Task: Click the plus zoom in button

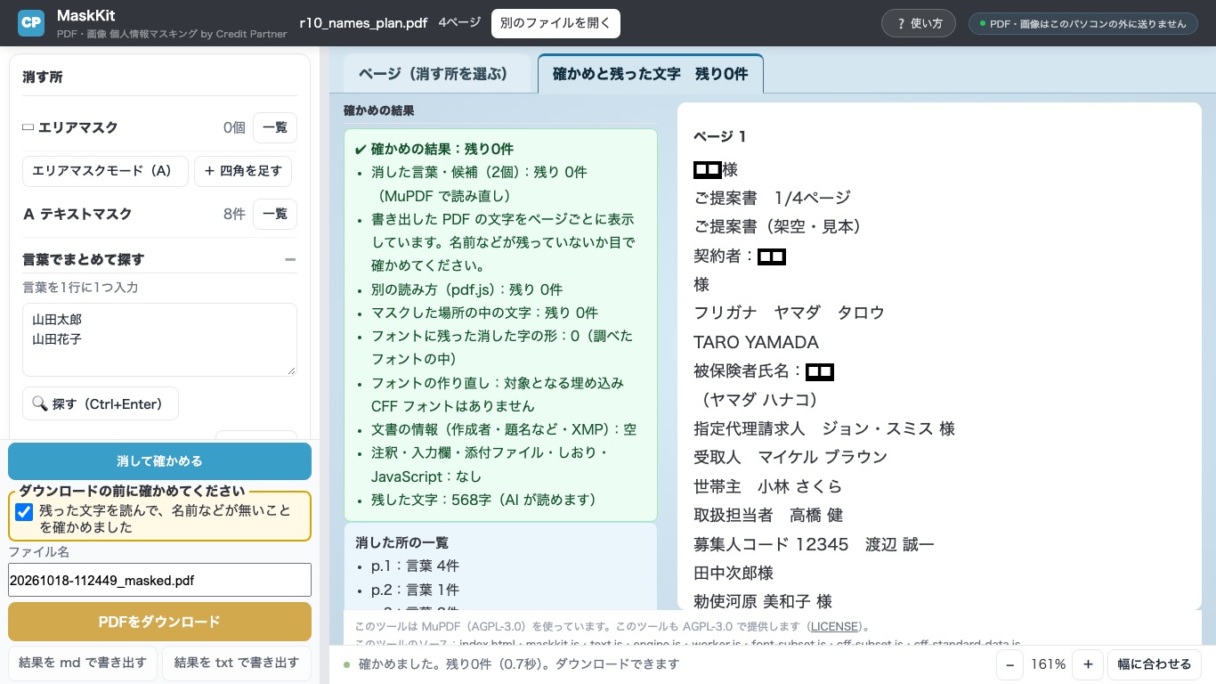Action: (x=1088, y=664)
